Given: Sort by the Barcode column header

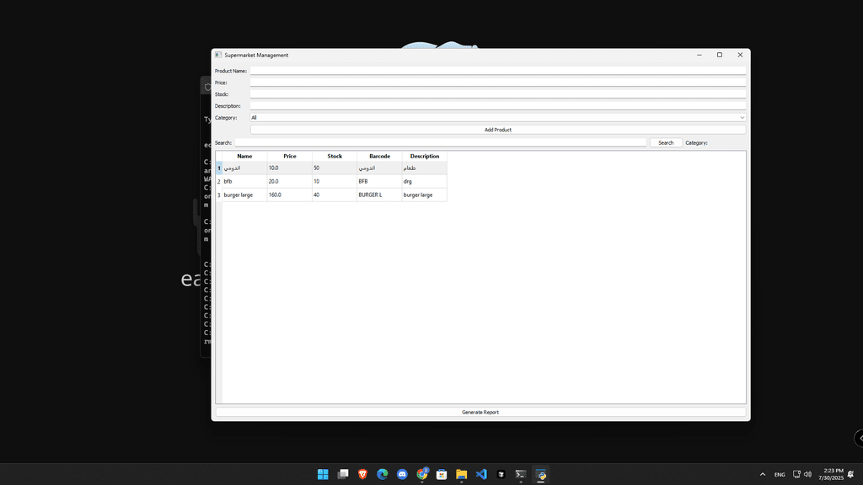Looking at the screenshot, I should 379,156.
